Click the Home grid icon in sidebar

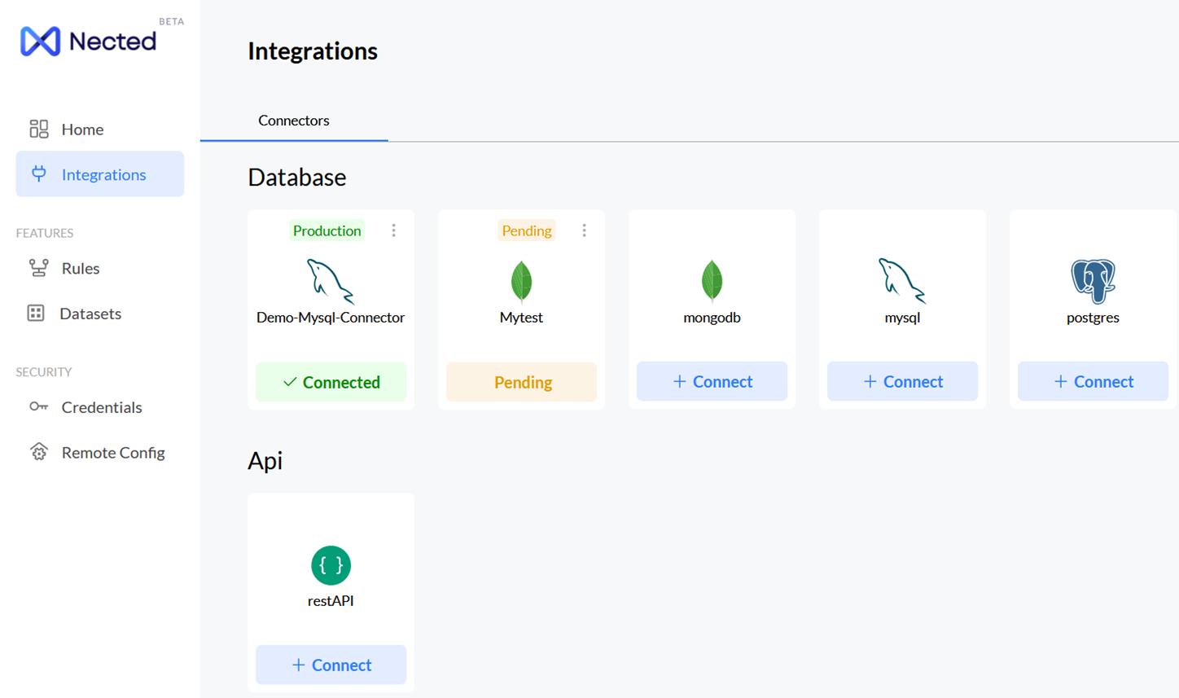tap(39, 129)
